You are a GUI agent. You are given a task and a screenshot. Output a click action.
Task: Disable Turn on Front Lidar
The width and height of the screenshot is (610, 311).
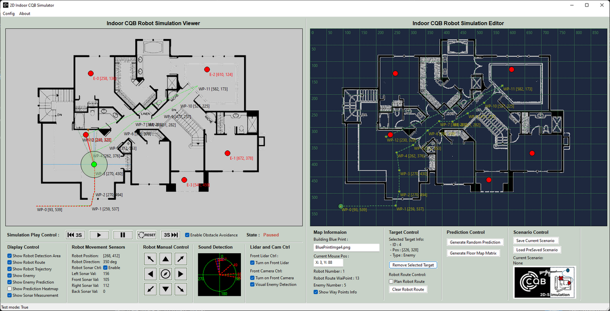coord(253,263)
